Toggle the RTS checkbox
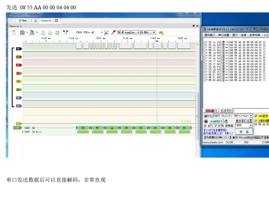 (x=206, y=126)
